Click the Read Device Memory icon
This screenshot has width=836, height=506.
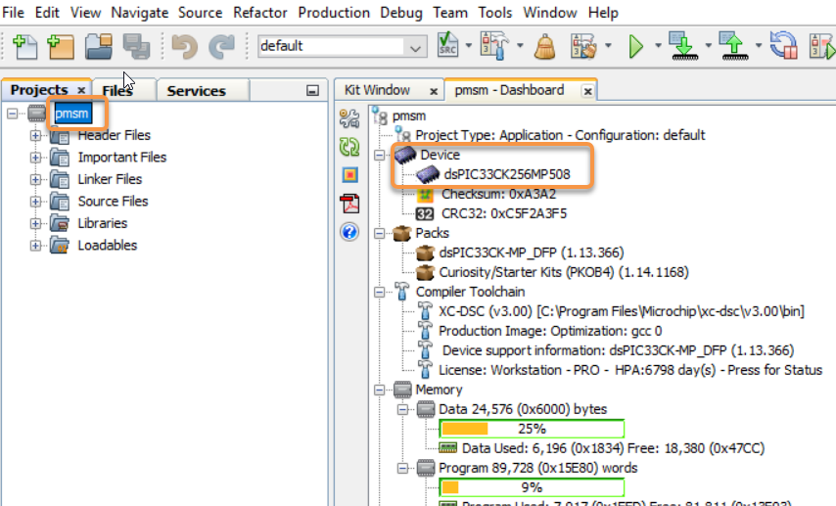(x=734, y=46)
